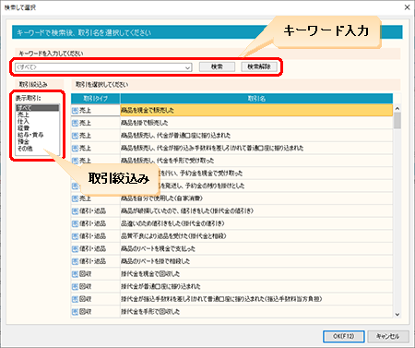Click the 検索 search button

pyautogui.click(x=217, y=66)
